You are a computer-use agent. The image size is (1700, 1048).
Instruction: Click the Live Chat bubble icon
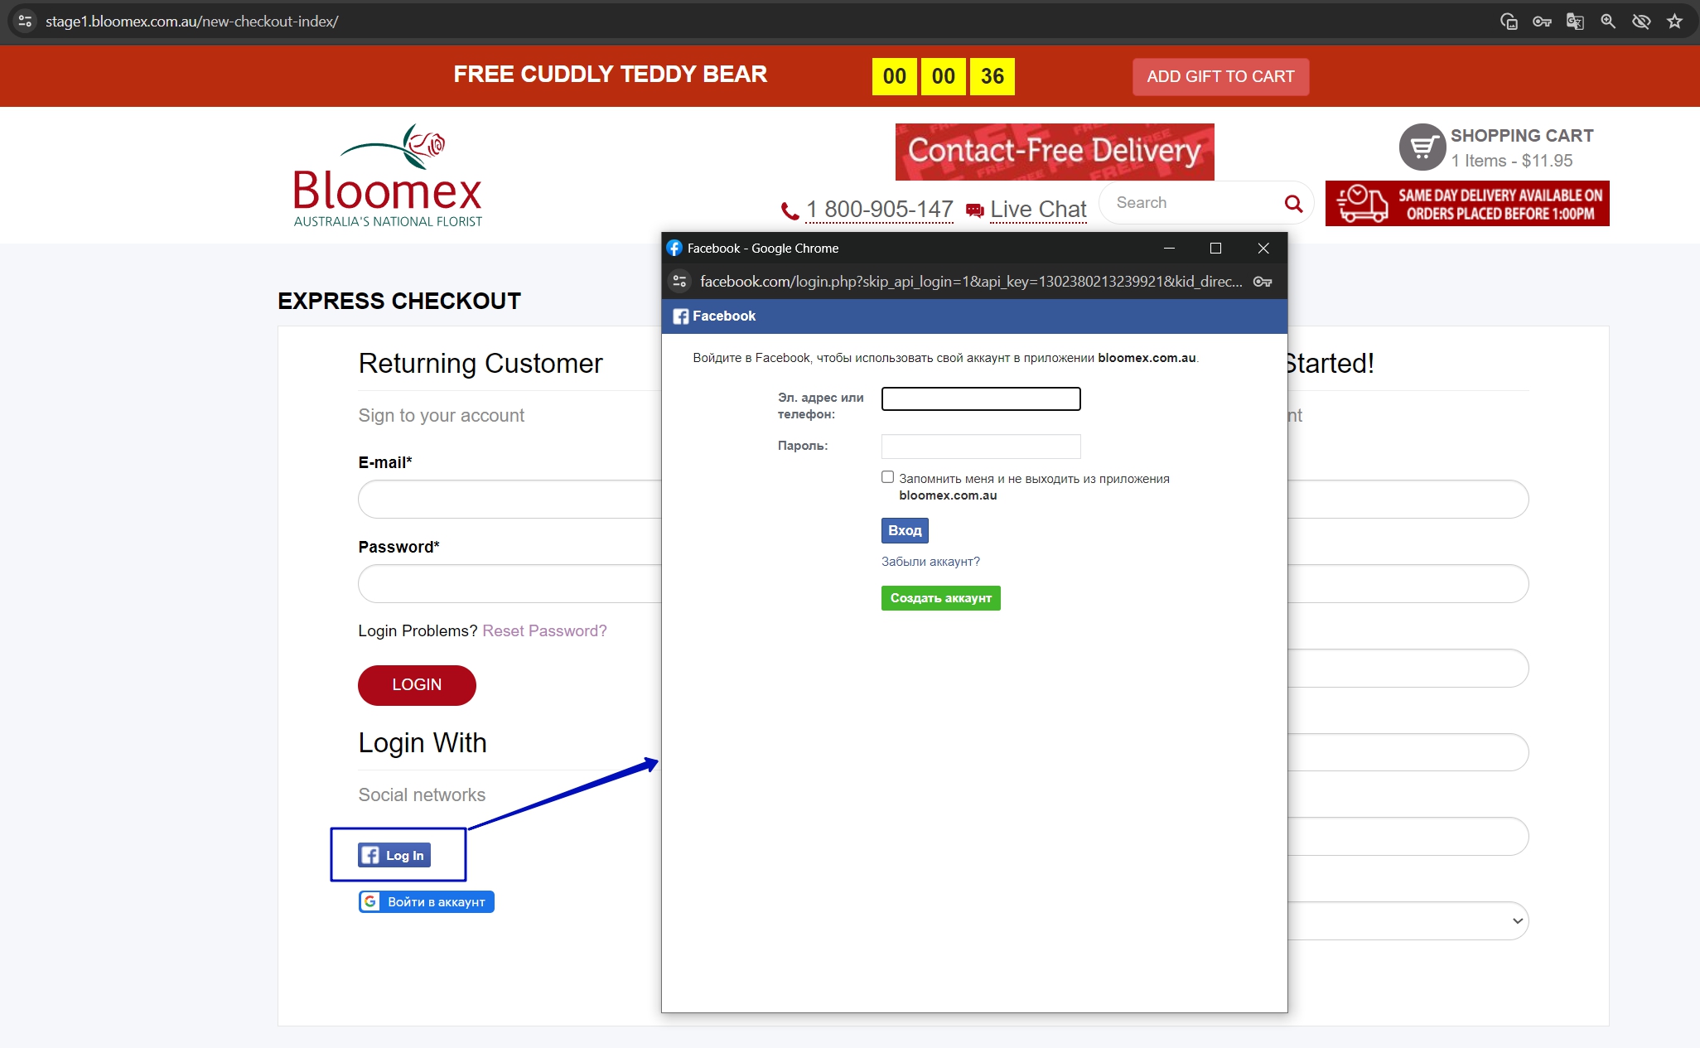click(x=975, y=210)
